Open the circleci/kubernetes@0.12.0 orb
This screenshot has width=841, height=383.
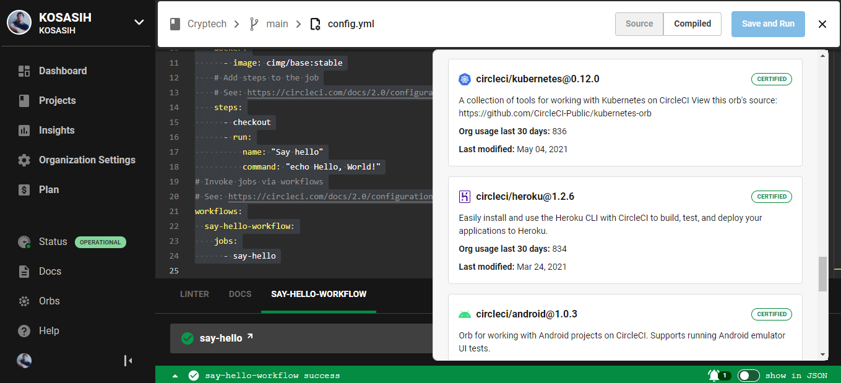tap(538, 79)
